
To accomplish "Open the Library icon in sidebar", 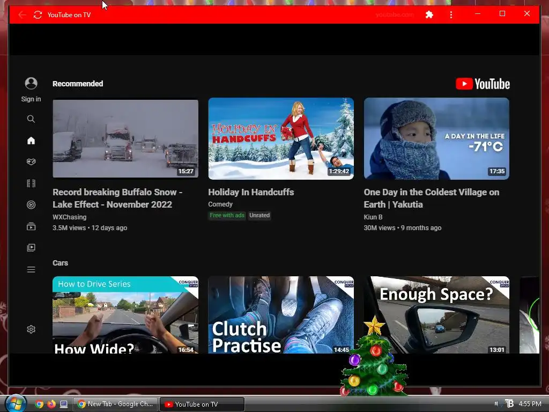I will click(31, 248).
